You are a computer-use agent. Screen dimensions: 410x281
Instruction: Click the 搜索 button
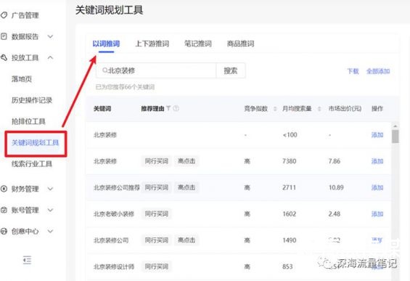tap(231, 70)
